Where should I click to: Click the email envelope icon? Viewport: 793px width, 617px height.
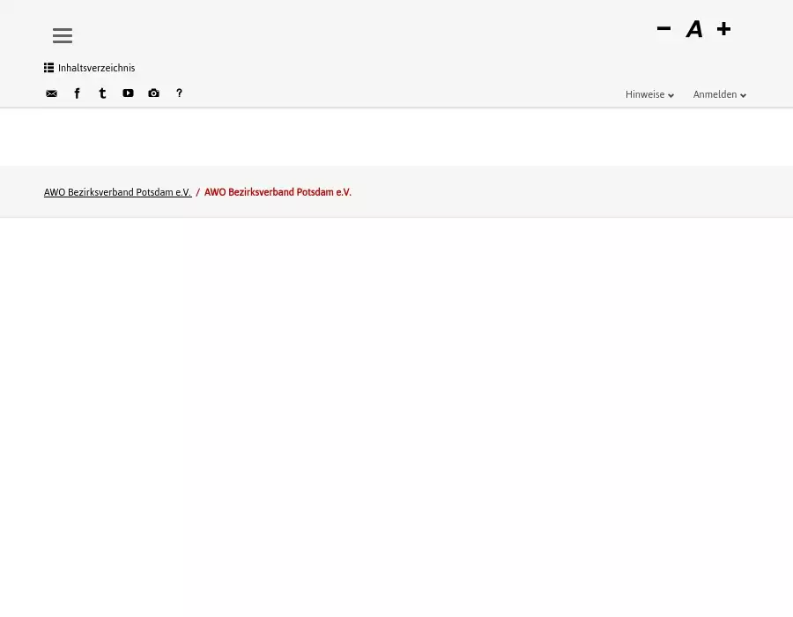pyautogui.click(x=51, y=93)
